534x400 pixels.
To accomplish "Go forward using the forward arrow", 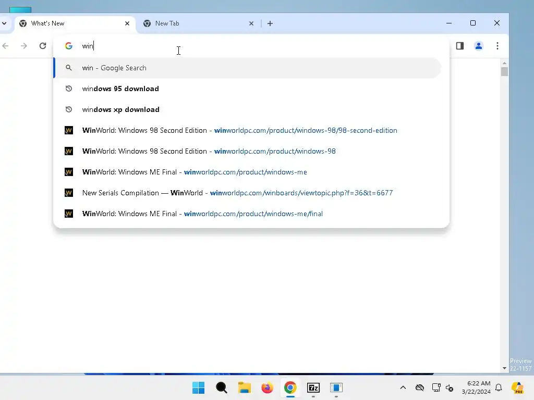I will click(24, 46).
